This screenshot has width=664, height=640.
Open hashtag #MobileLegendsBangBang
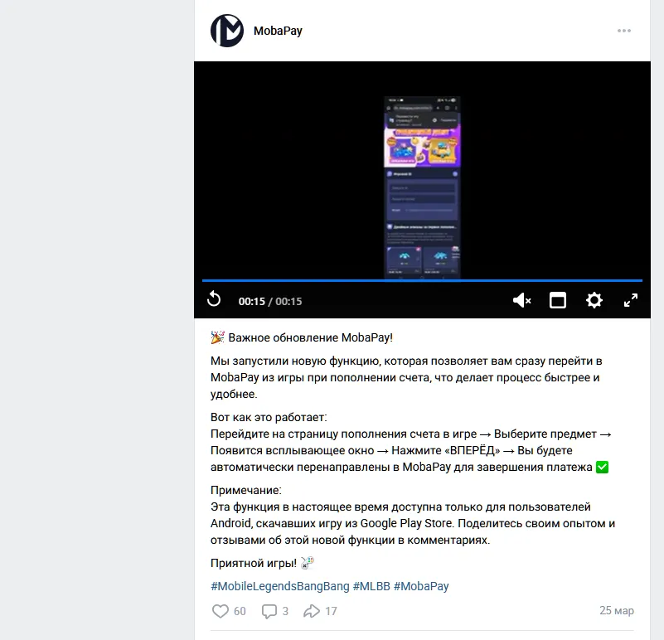[280, 586]
